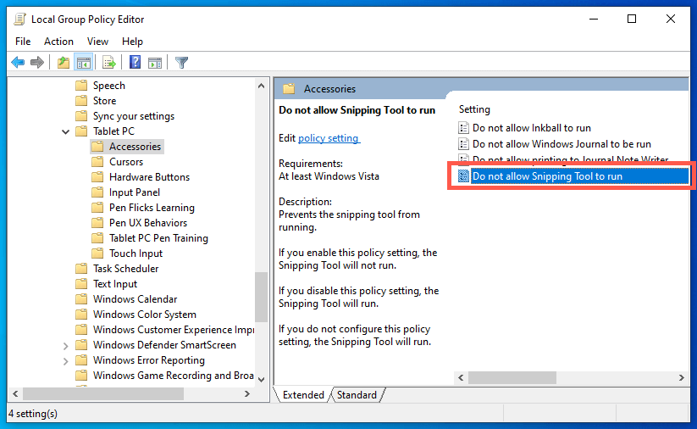Viewport: 697px width, 429px height.
Task: Click the Touch Input folder icon
Action: 97,253
